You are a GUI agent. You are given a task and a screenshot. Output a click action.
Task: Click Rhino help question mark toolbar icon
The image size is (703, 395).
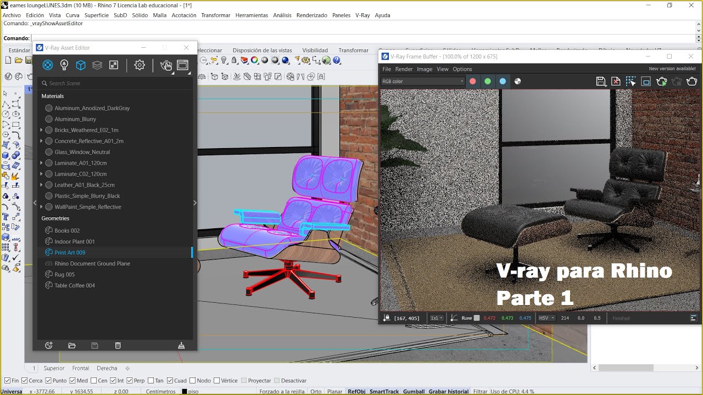(337, 60)
